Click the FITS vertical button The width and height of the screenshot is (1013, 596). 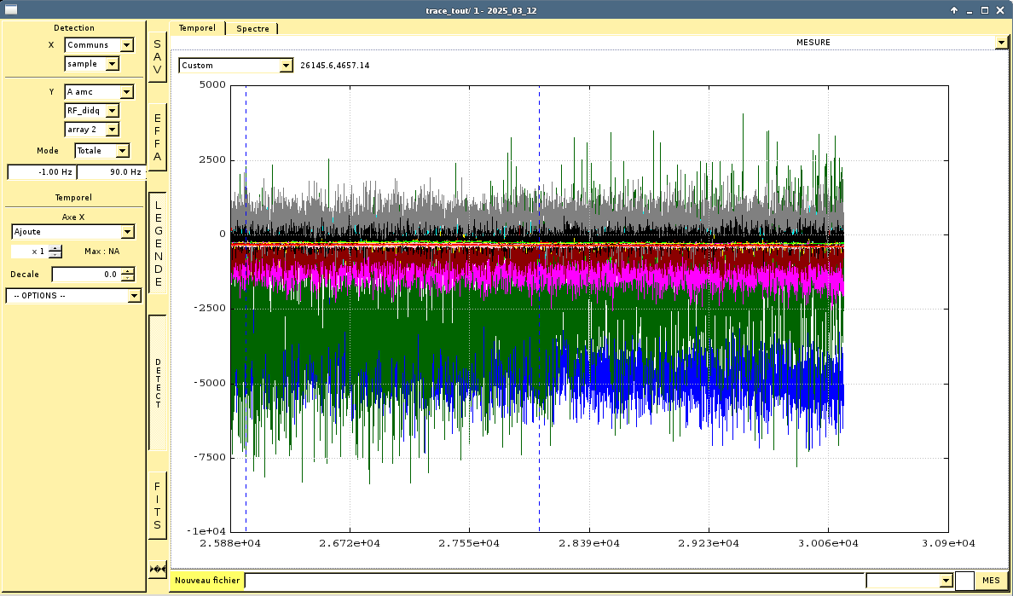pos(157,506)
